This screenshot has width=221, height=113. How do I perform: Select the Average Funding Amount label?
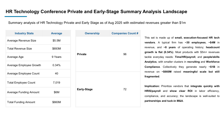(23, 92)
